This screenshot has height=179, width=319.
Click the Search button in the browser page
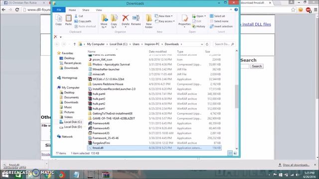257,66
